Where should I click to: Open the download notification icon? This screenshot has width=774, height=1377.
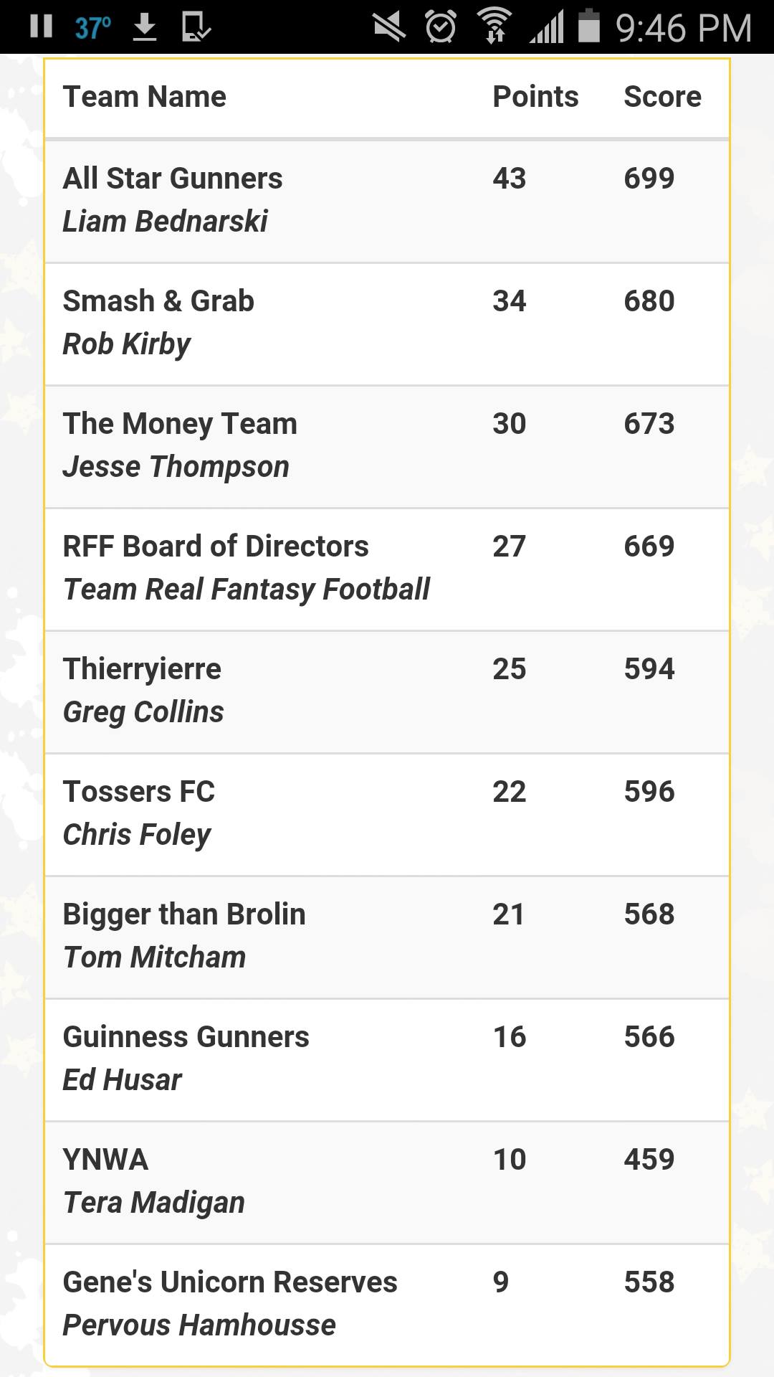point(145,27)
